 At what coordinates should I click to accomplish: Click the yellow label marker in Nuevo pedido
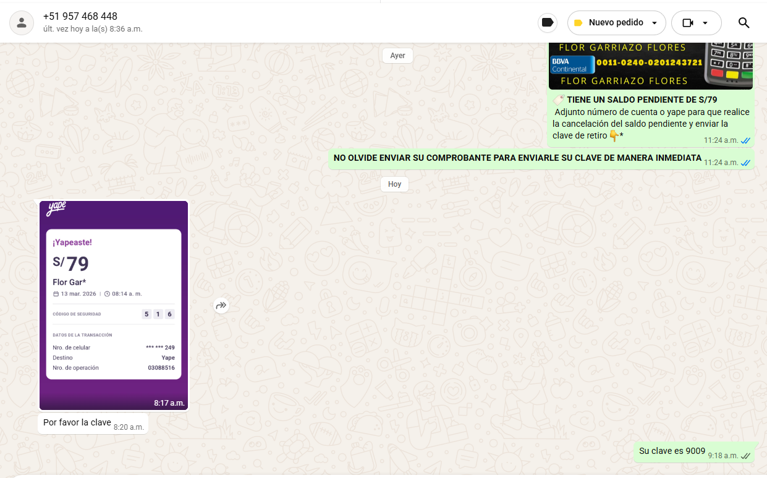[578, 23]
